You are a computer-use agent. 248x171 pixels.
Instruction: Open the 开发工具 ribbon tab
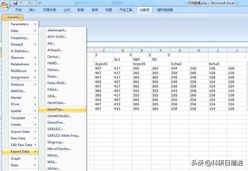(126, 10)
